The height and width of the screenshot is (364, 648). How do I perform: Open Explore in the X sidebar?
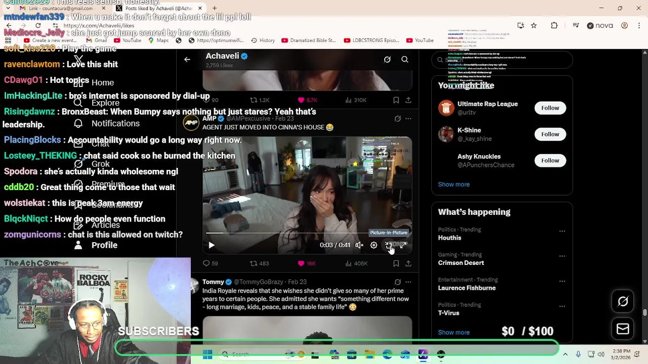coord(97,103)
